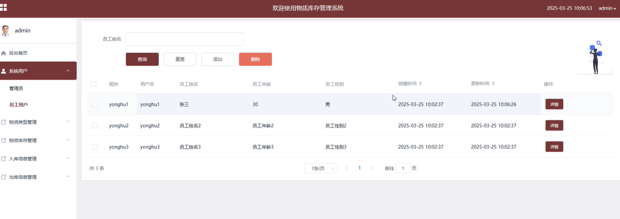Open 详情 for the 员工姓名2 row
This screenshot has width=620, height=219.
pos(554,126)
